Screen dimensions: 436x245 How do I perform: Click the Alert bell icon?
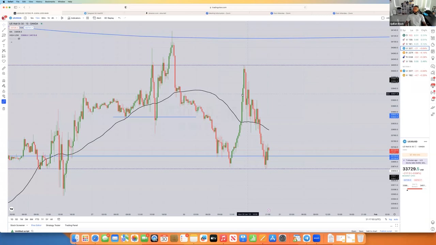pyautogui.click(x=97, y=18)
